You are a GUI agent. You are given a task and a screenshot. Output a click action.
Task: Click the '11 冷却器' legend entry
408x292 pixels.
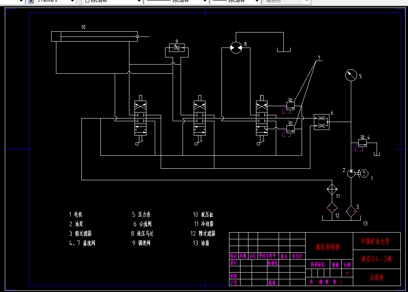tap(204, 224)
